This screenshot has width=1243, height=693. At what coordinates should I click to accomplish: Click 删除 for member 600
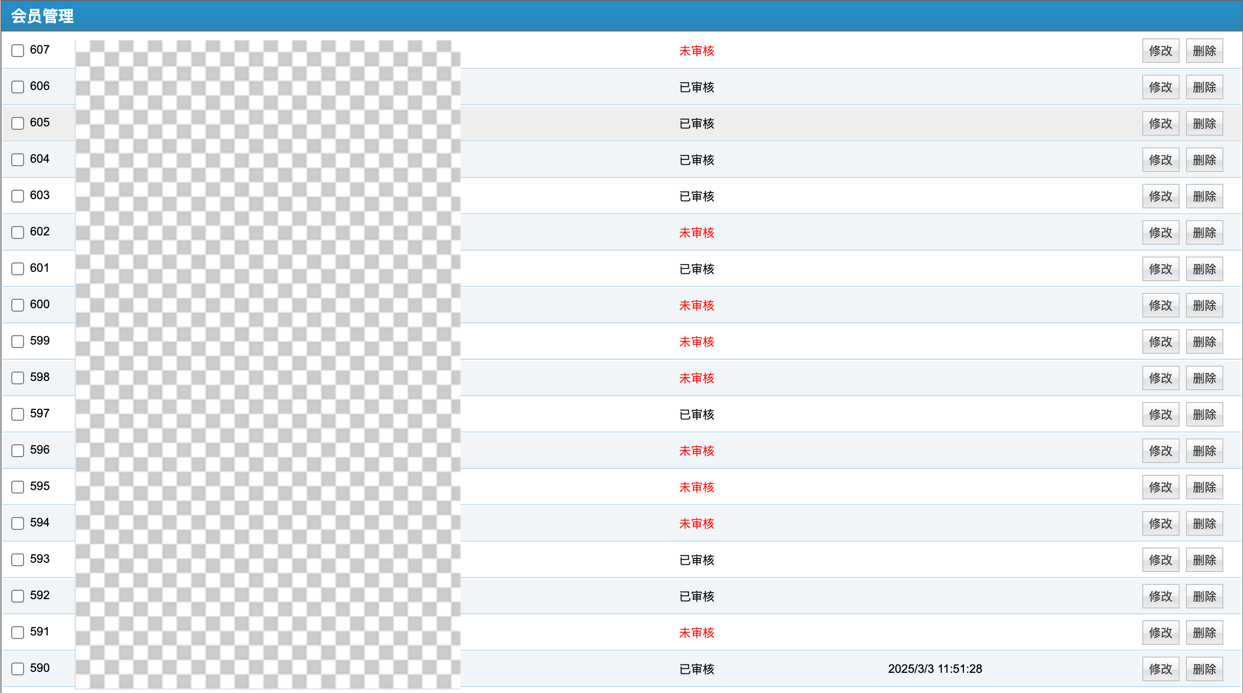point(1204,305)
